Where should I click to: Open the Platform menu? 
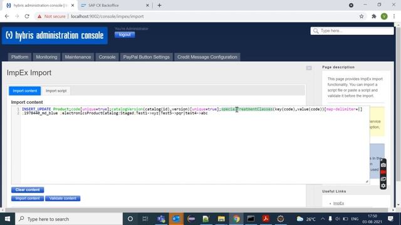click(19, 57)
